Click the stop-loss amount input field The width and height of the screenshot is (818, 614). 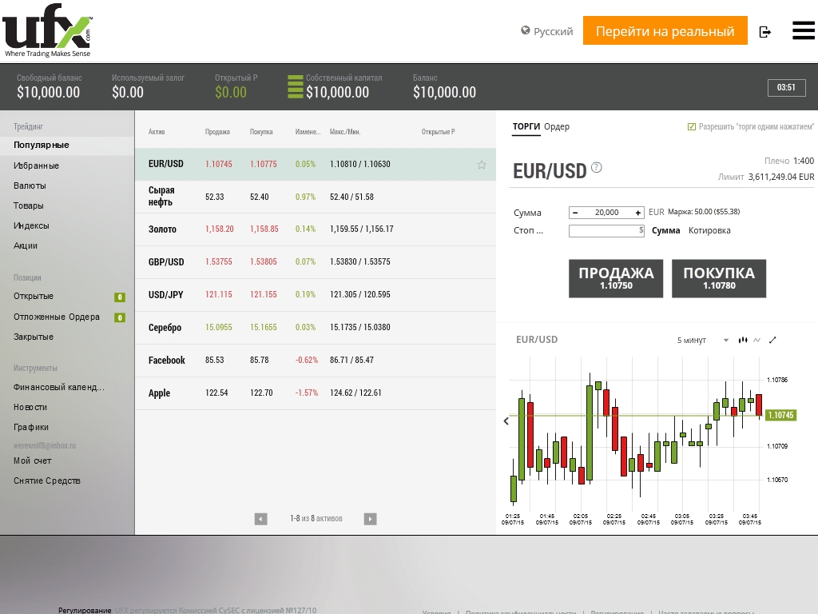tap(605, 231)
